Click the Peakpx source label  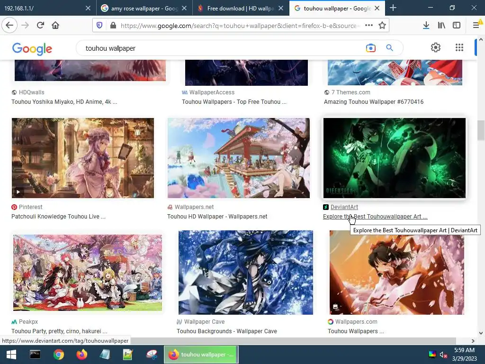(28, 322)
